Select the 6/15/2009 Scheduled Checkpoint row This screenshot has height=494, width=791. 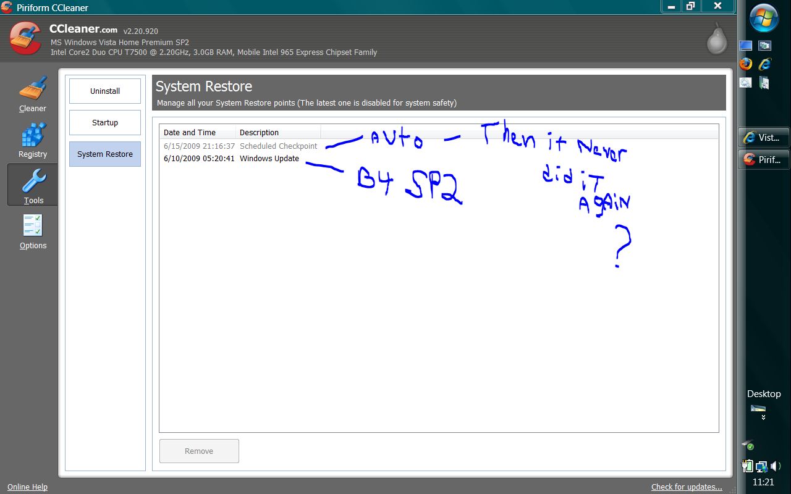(x=240, y=146)
